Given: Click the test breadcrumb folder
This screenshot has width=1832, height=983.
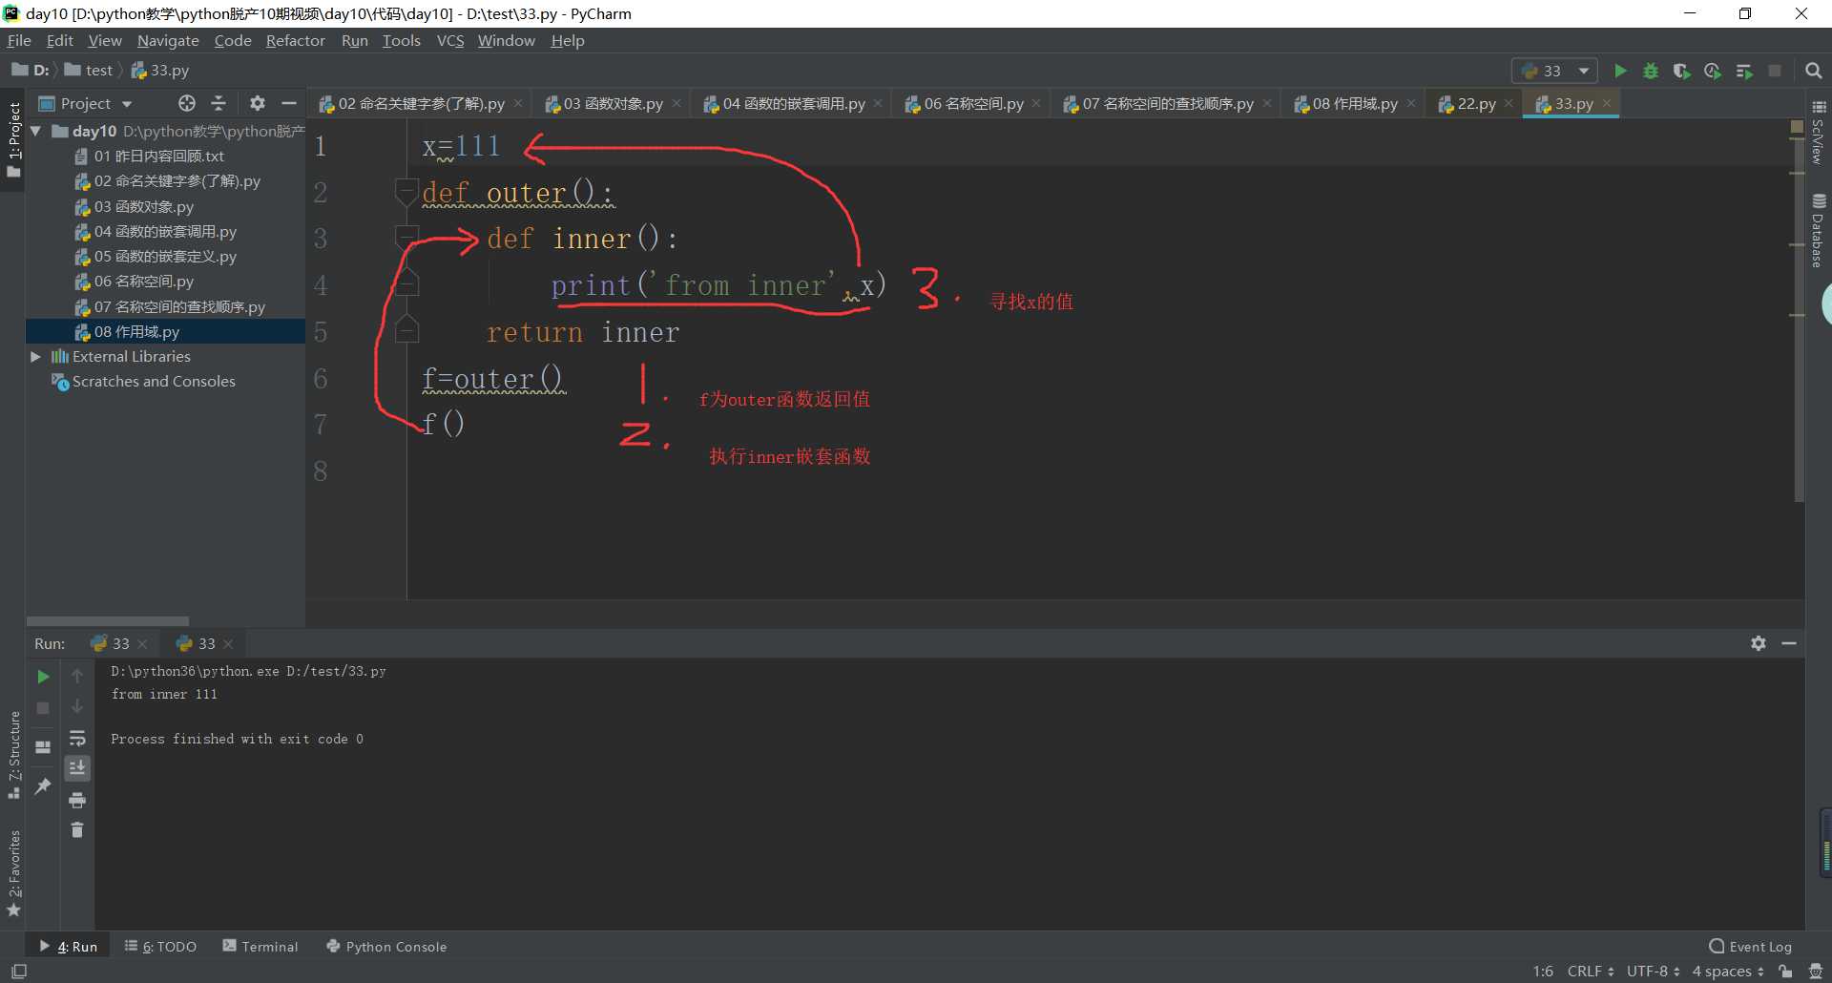Looking at the screenshot, I should coord(89,71).
